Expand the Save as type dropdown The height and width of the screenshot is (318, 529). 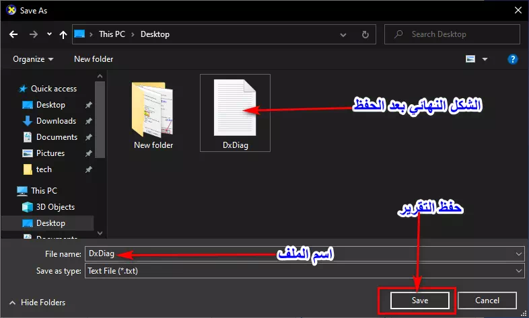click(x=518, y=271)
